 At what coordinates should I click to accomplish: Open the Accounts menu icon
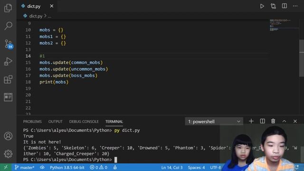[x=8, y=136]
